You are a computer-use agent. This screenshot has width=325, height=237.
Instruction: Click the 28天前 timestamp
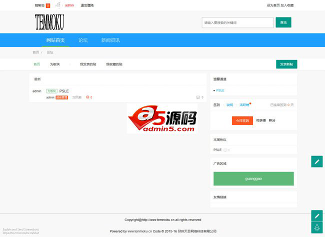pyautogui.click(x=77, y=97)
